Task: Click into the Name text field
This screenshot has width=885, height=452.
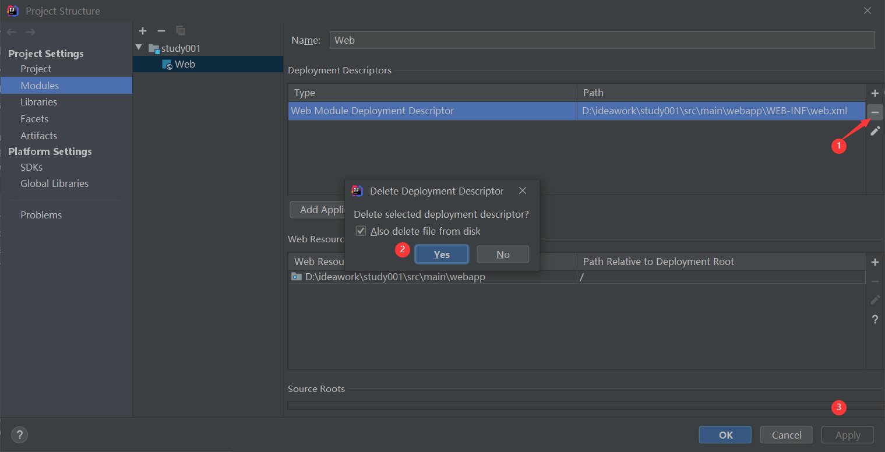Action: [x=602, y=40]
